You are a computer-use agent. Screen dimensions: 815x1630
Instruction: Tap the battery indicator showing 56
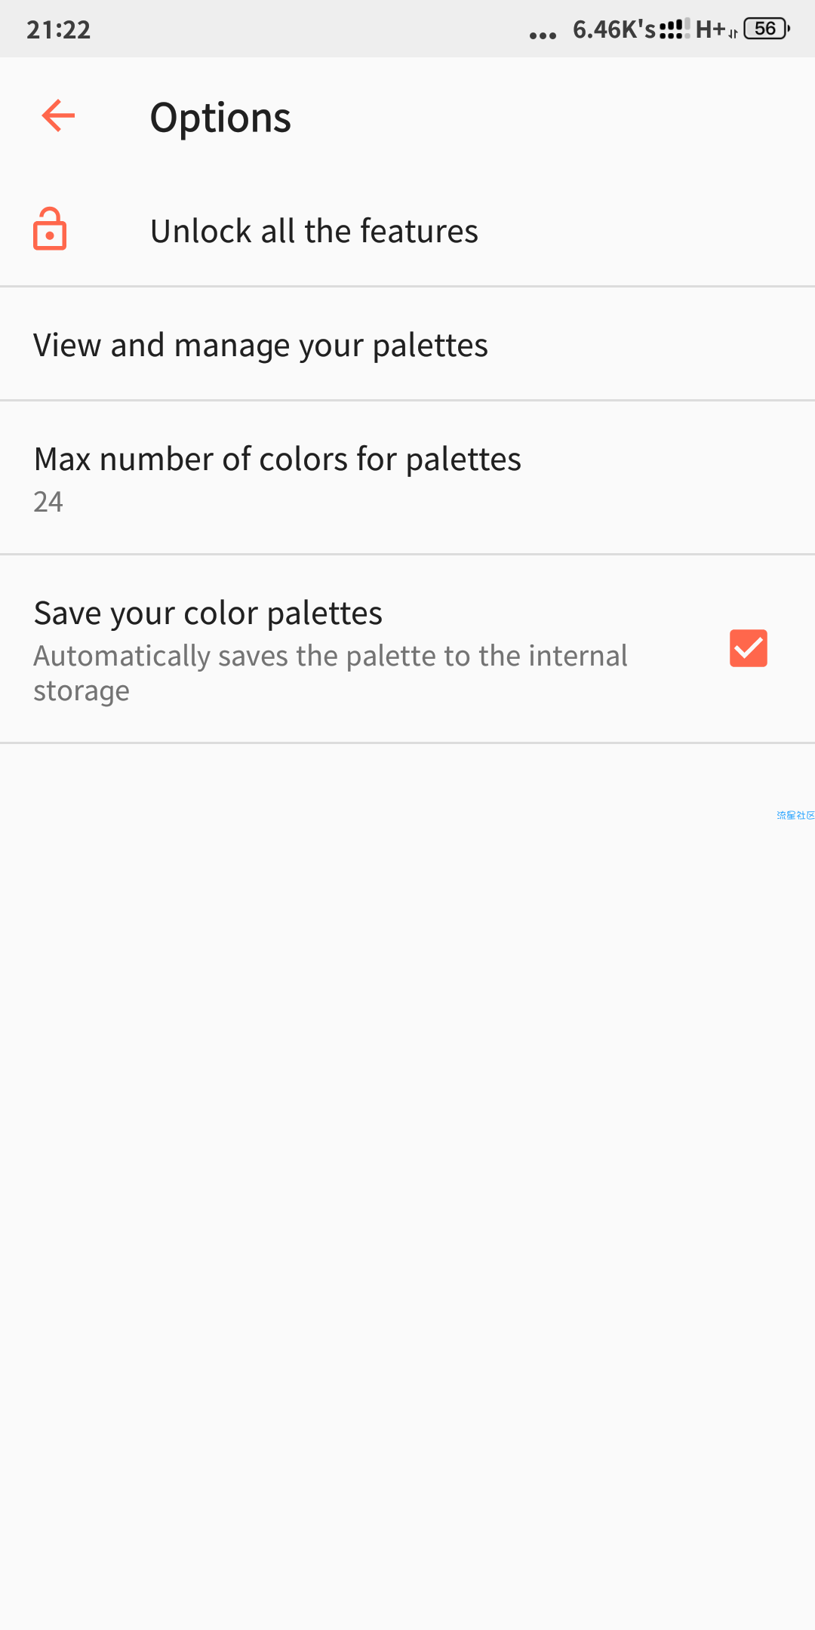coord(767,29)
